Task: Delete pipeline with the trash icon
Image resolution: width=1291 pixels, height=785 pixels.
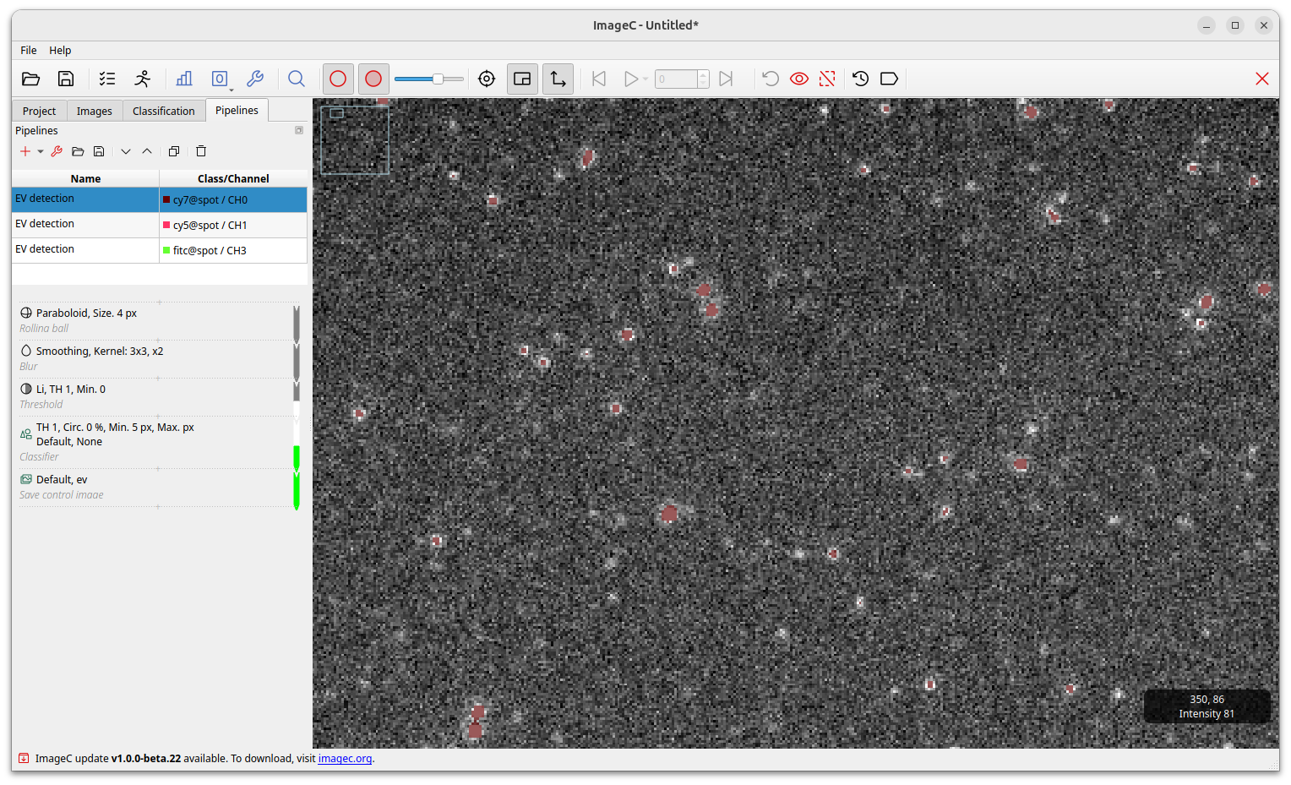Action: pos(201,151)
